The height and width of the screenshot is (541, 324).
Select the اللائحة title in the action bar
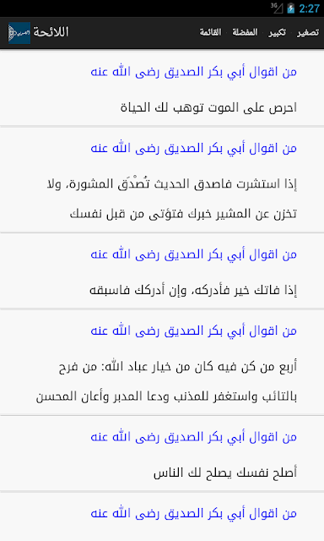(51, 32)
